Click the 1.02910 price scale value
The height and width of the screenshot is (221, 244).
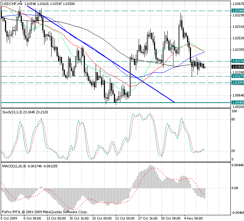238,27
